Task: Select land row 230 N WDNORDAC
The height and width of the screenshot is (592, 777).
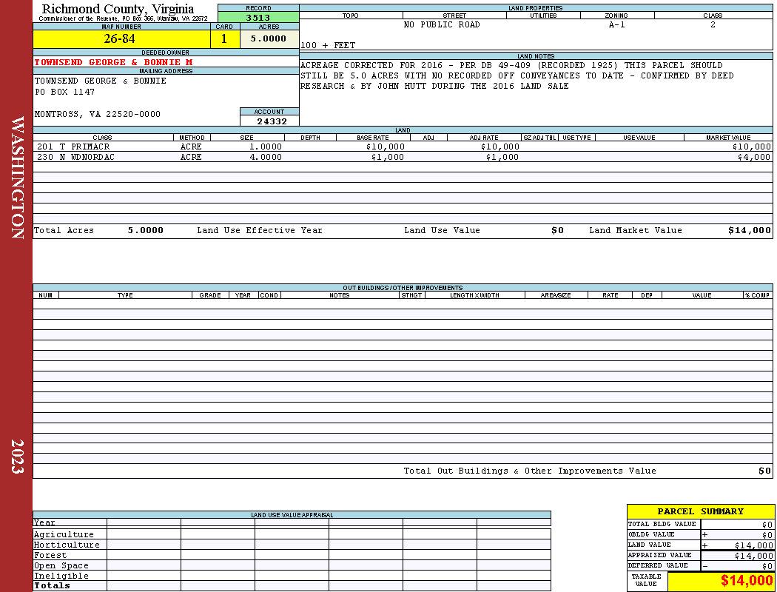Action: tap(403, 157)
